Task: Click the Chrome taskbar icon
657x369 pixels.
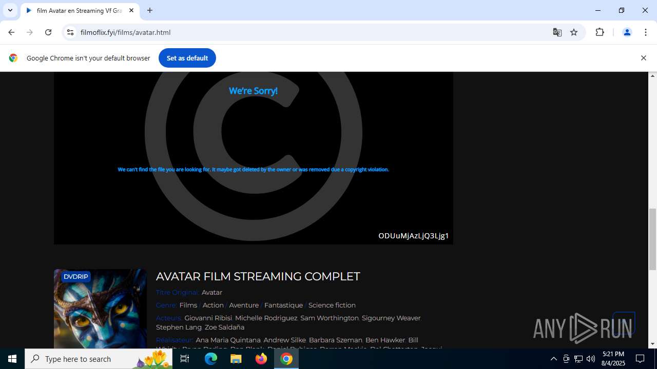Action: click(286, 359)
